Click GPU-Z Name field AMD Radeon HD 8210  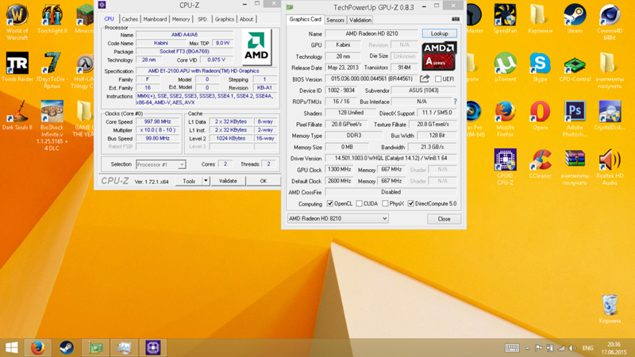[371, 33]
